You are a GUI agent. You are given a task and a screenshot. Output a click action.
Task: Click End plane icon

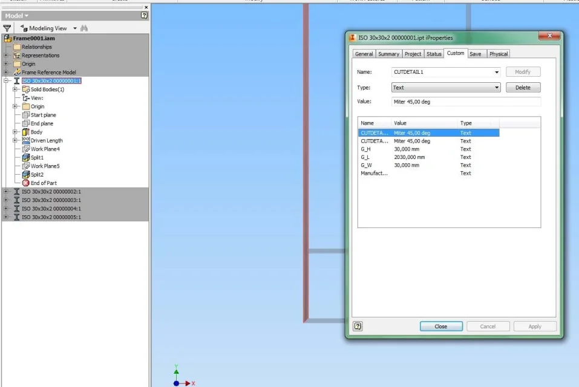point(26,123)
